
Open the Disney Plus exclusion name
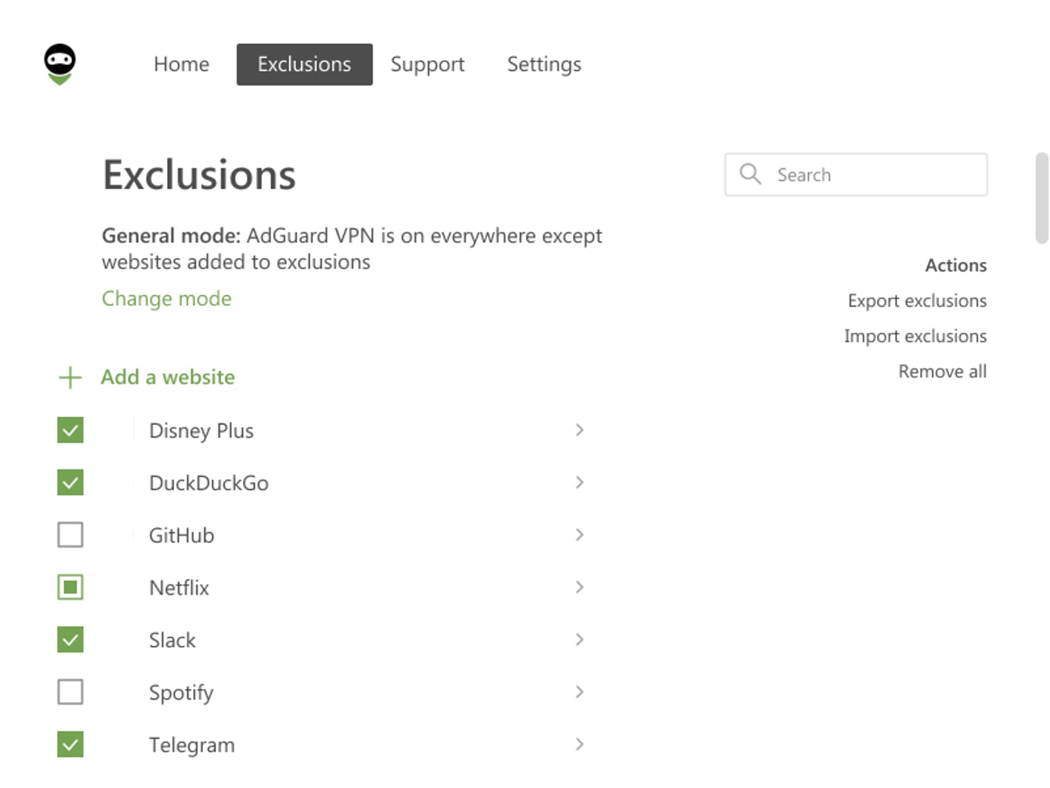(201, 431)
